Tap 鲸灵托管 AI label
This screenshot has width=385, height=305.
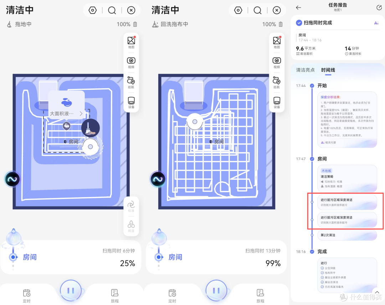pyautogui.click(x=329, y=143)
